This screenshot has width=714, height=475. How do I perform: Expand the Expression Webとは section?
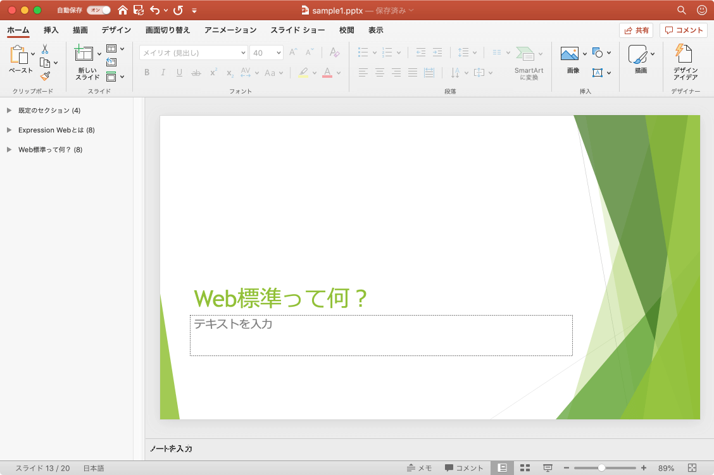point(9,130)
